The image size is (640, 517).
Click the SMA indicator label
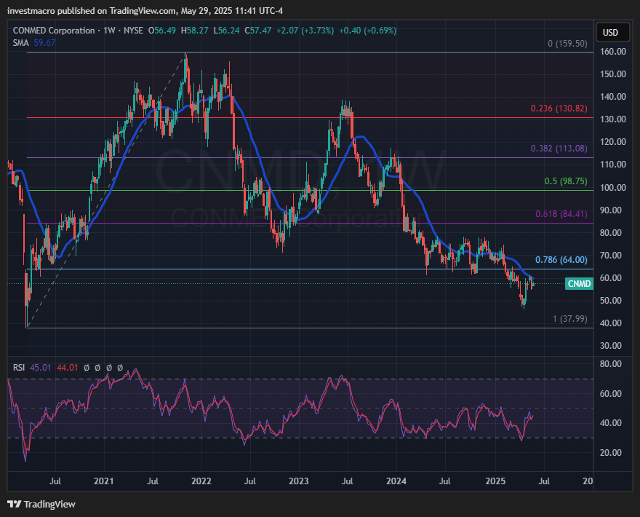(21, 43)
